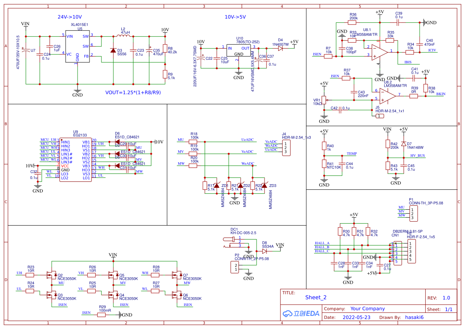
Task: Click the 7805 U10 regulator block
Action: 239,51
